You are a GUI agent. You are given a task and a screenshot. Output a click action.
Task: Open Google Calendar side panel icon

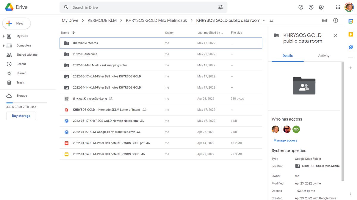pos(351,21)
